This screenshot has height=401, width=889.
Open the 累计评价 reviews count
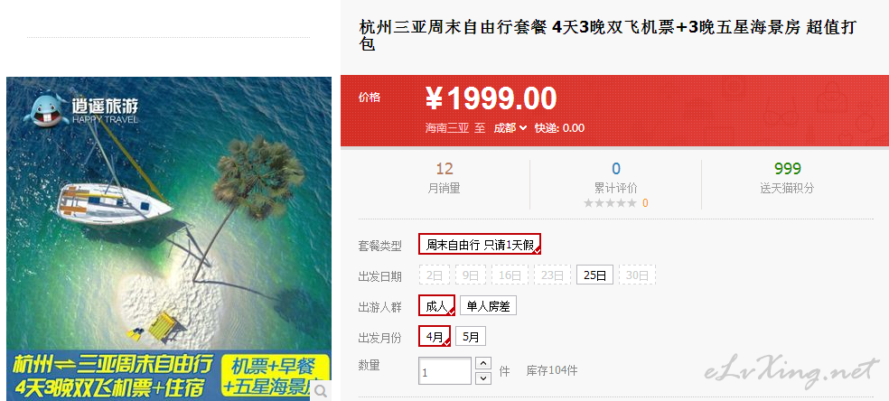click(x=616, y=169)
